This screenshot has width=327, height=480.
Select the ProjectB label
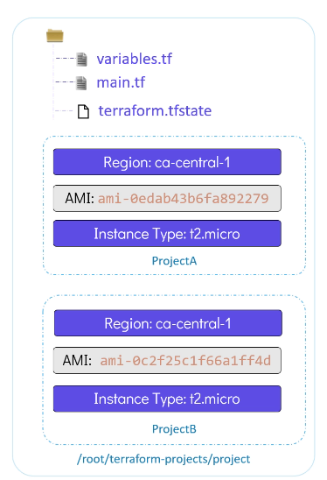[174, 429]
